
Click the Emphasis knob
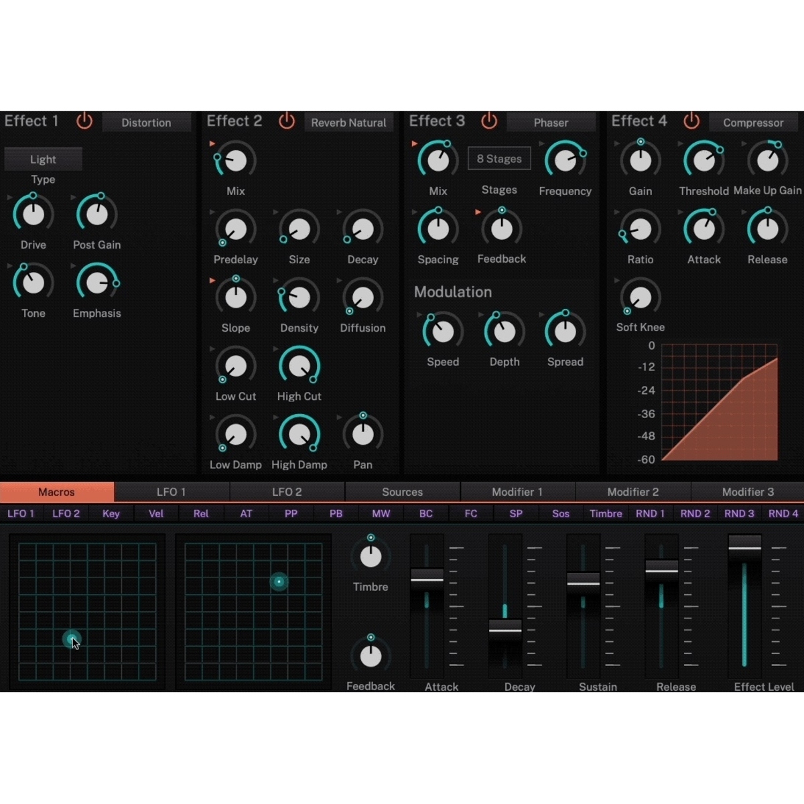(97, 283)
